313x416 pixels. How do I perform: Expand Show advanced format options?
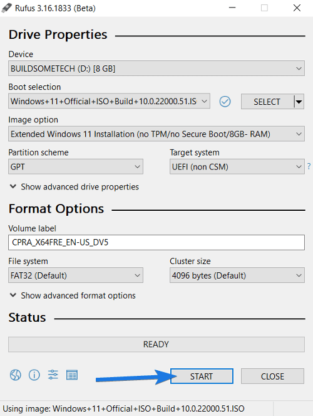73,296
